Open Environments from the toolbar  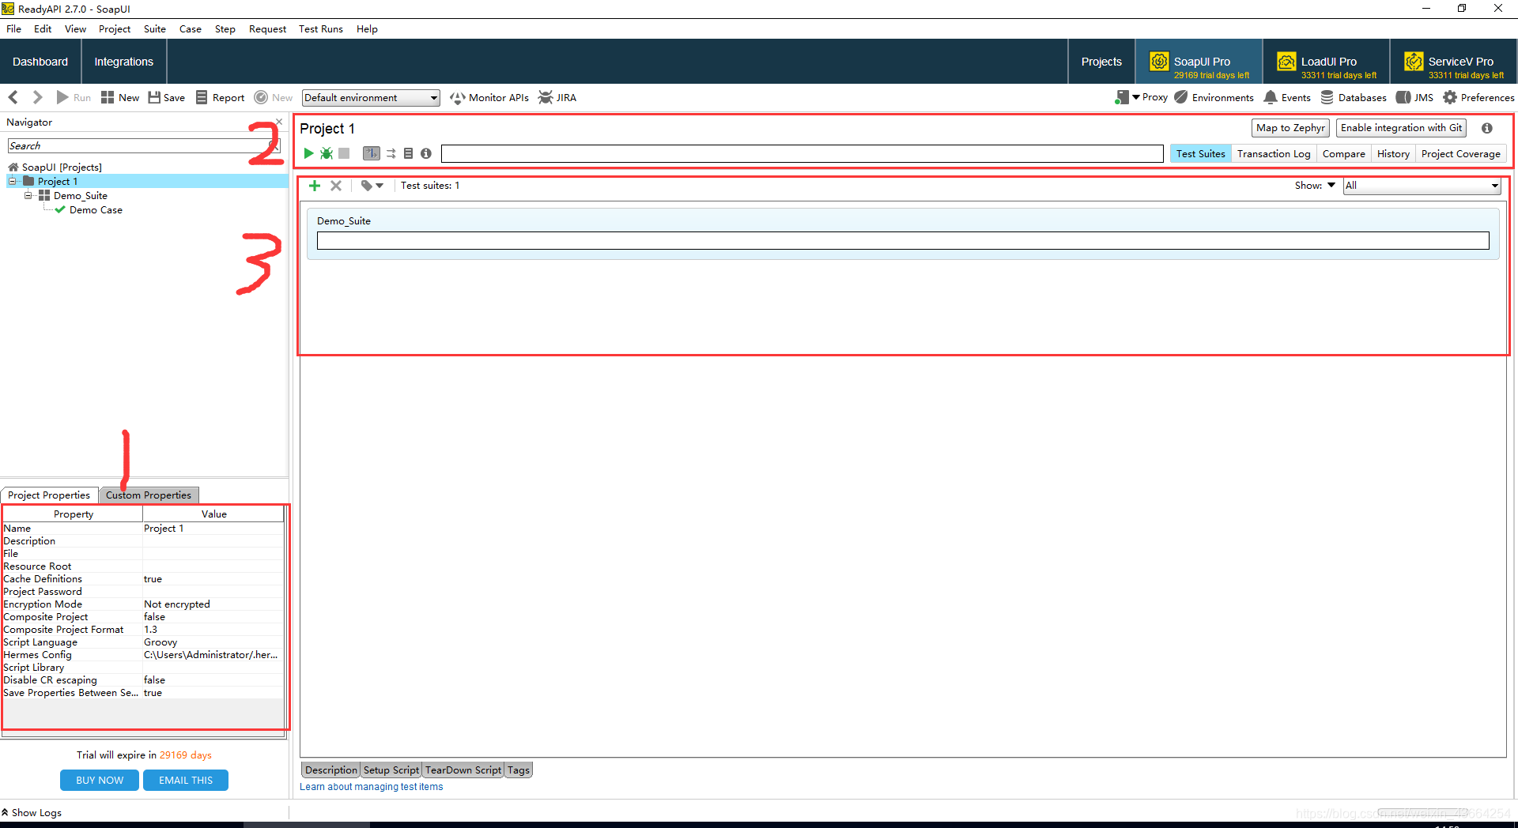pos(1214,97)
